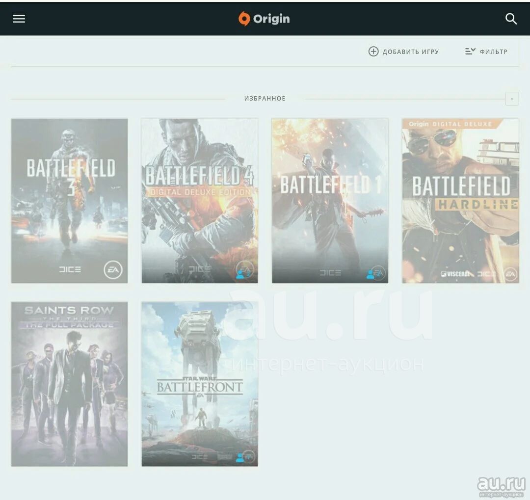Click friends icon on Battlefield 1 tile
Viewport: 530px width, 500px height.
371,274
